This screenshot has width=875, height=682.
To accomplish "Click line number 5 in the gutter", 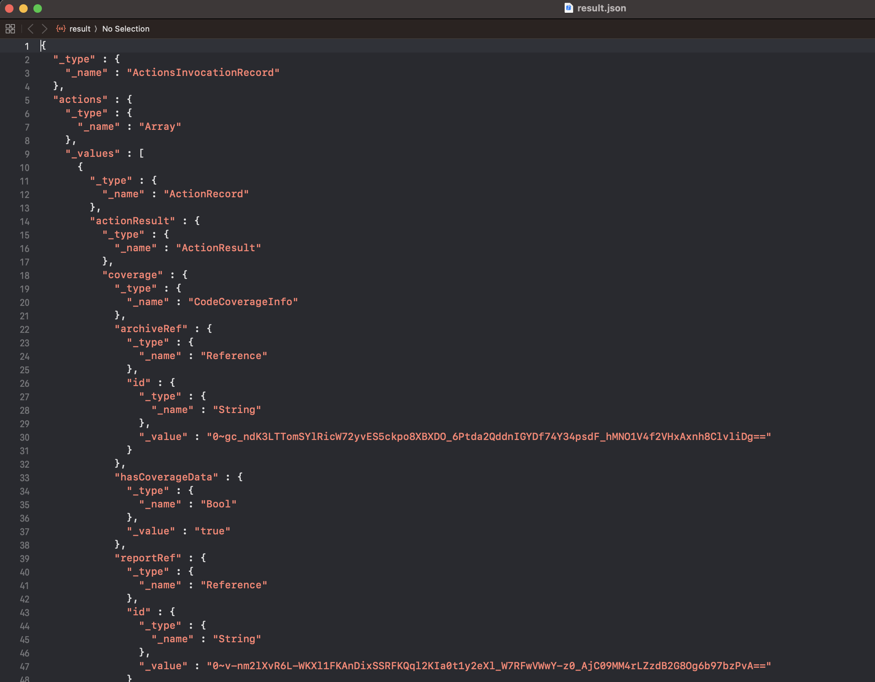I will 27,100.
